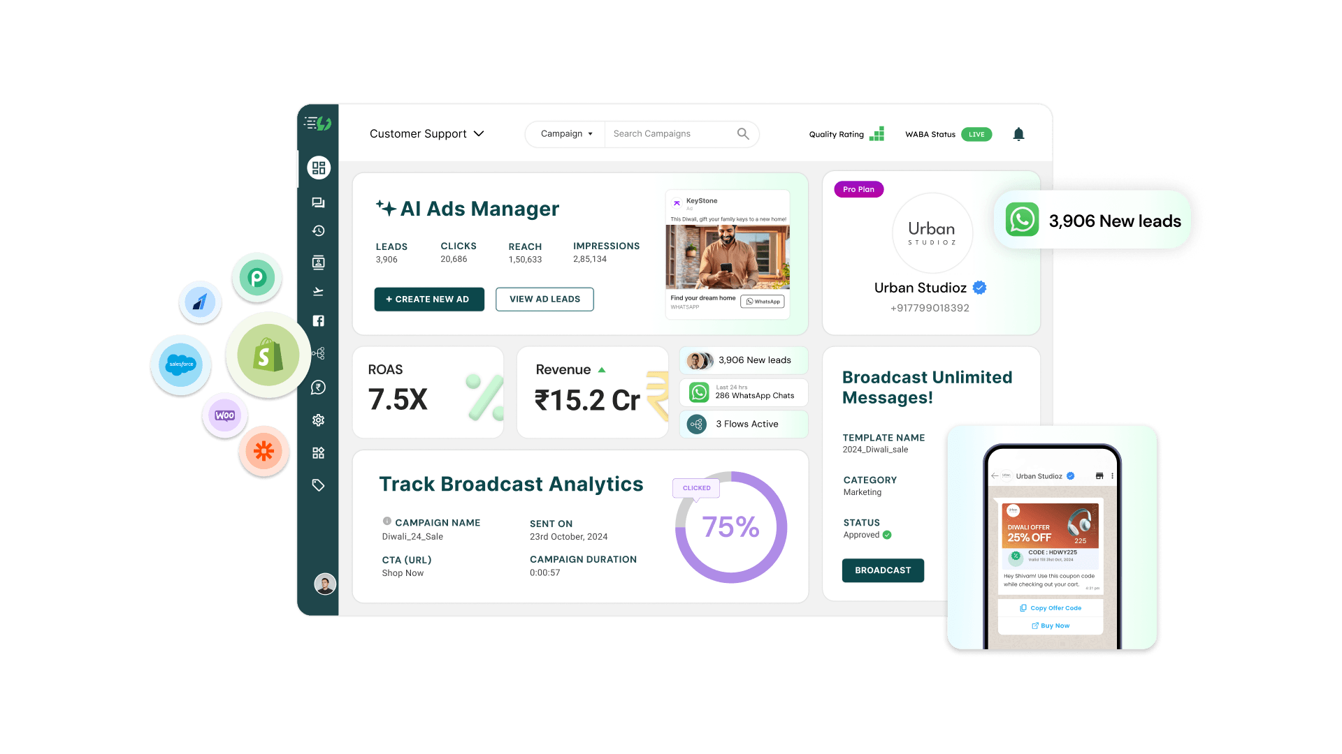
Task: Open the Campaign filter dropdown
Action: tap(565, 133)
